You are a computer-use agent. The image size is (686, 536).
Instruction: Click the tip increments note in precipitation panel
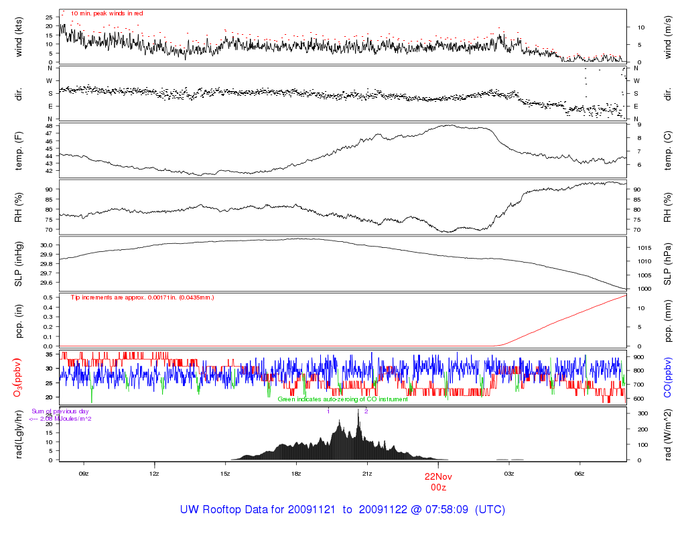pos(142,297)
